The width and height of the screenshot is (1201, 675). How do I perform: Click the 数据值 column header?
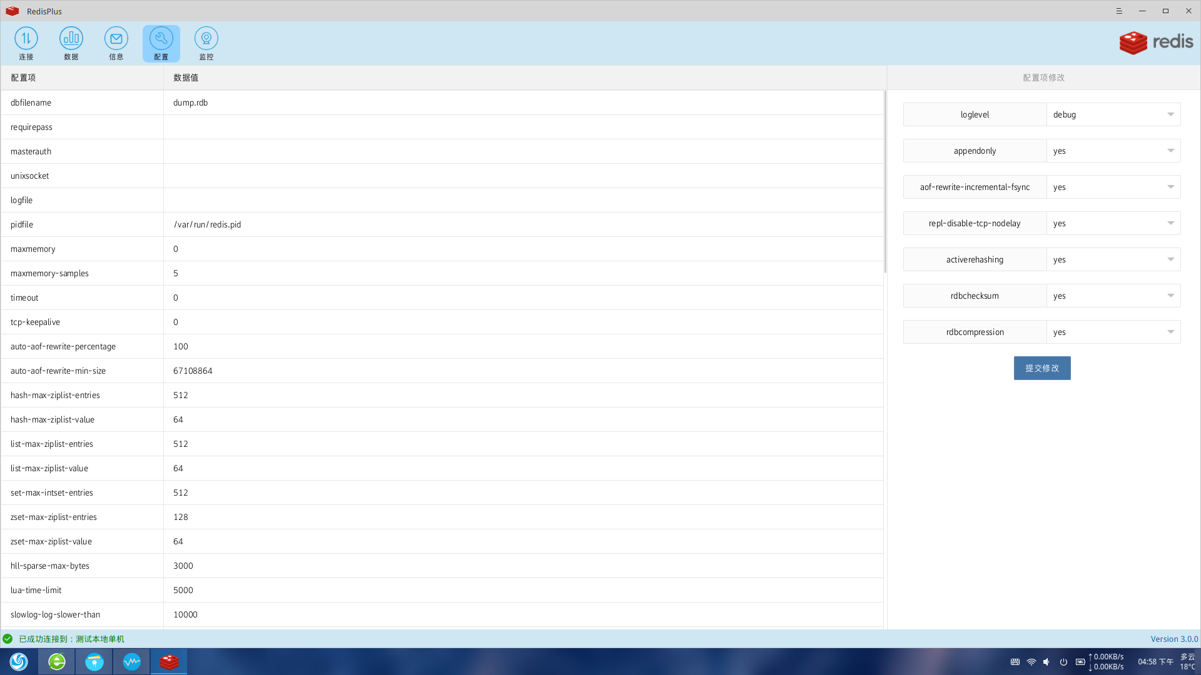tap(524, 77)
